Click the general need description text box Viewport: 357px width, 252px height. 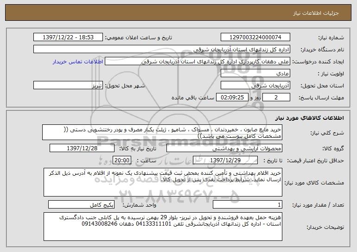[162, 132]
